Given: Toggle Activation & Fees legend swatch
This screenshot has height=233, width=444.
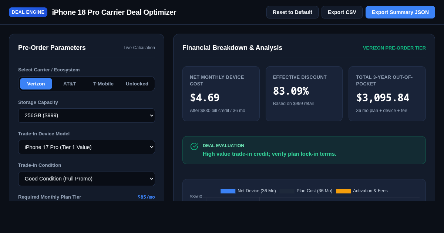Looking at the screenshot, I should point(343,191).
